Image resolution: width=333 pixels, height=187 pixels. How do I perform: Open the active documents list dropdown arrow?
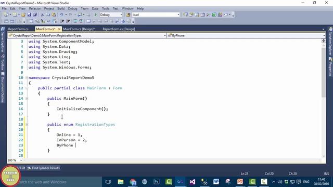point(323,29)
